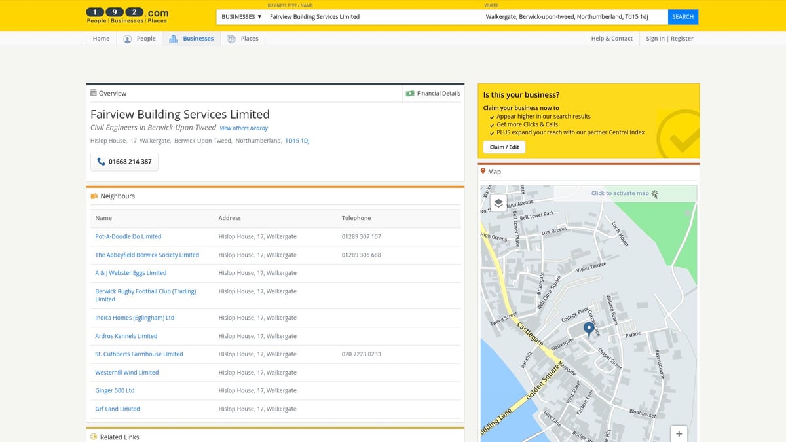Click the map zoom-in plus button
The height and width of the screenshot is (442, 786).
pos(679,433)
